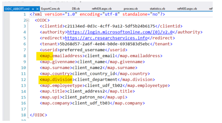Pin the OIDC_ABBOTT.xml tab
This screenshot has width=222, height=123.
(33, 9)
